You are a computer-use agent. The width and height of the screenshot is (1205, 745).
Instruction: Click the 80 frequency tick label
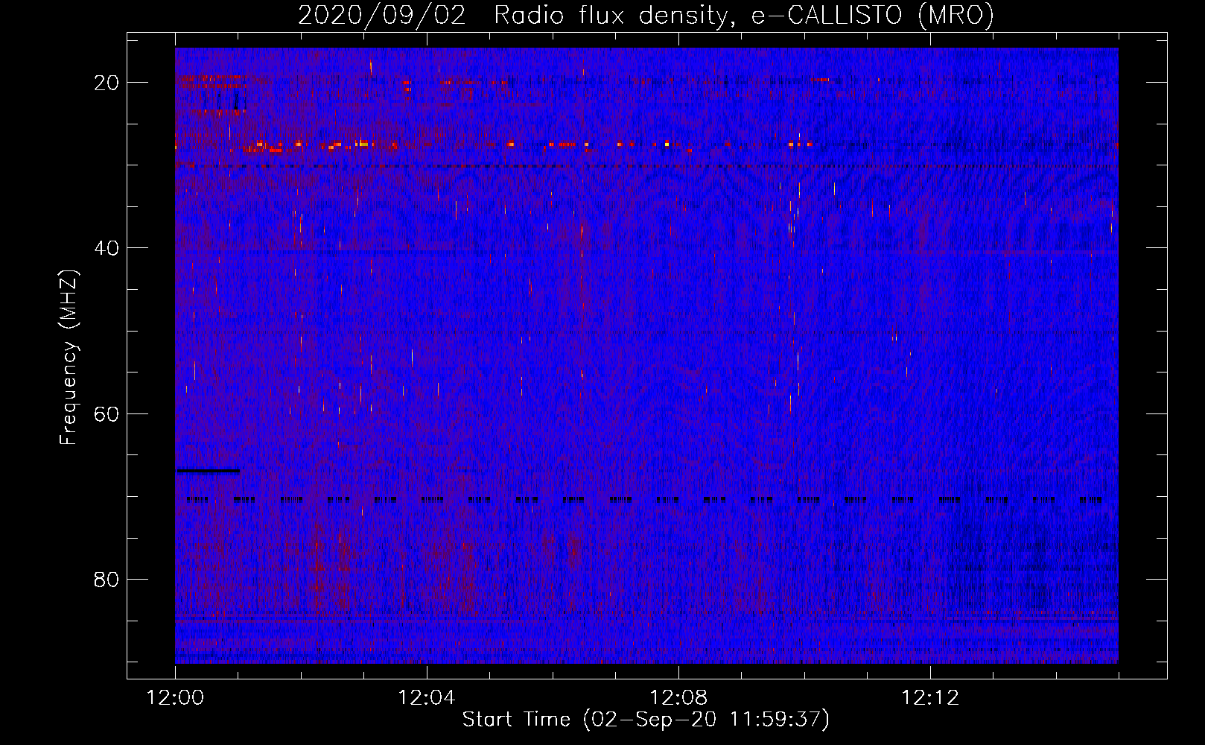tap(106, 579)
